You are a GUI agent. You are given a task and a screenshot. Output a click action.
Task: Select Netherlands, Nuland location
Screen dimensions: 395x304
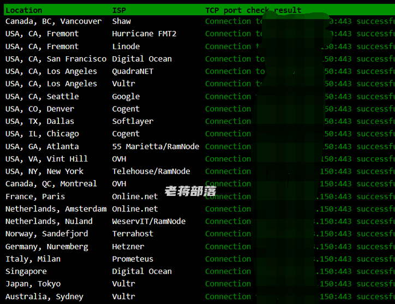(x=49, y=222)
